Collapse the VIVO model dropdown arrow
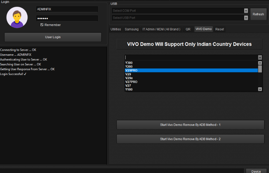This screenshot has height=173, width=269. click(260, 57)
